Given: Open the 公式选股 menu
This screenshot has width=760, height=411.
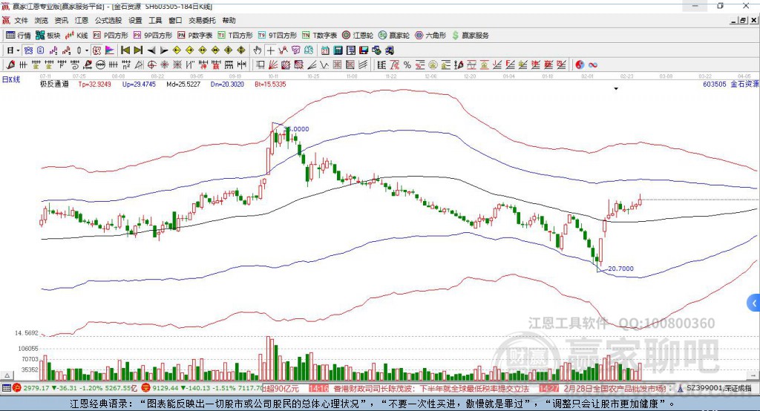Looking at the screenshot, I should click(x=108, y=20).
